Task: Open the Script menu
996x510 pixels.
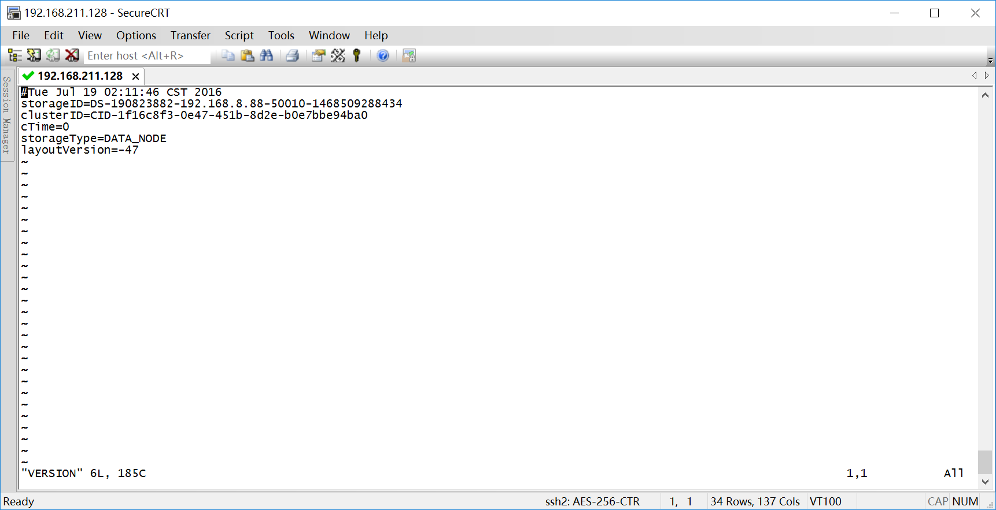Action: tap(239, 35)
